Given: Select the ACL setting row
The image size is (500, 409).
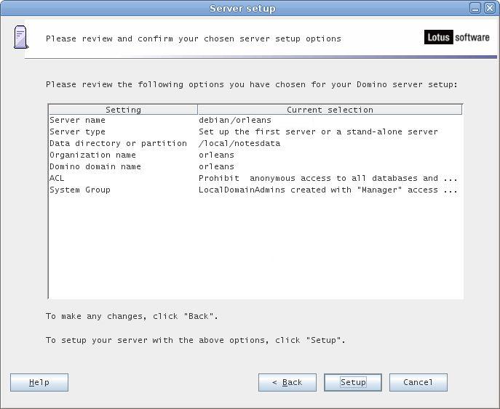Looking at the screenshot, I should (57, 178).
